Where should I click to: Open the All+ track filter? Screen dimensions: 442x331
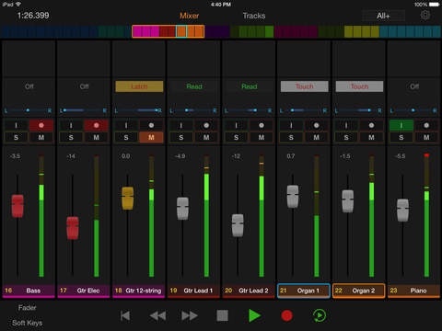(383, 16)
